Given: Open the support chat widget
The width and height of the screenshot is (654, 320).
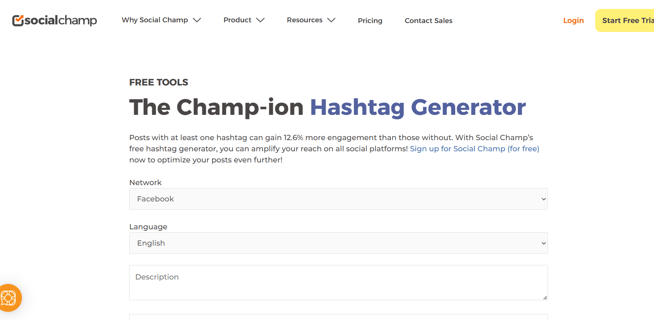Looking at the screenshot, I should point(10,298).
